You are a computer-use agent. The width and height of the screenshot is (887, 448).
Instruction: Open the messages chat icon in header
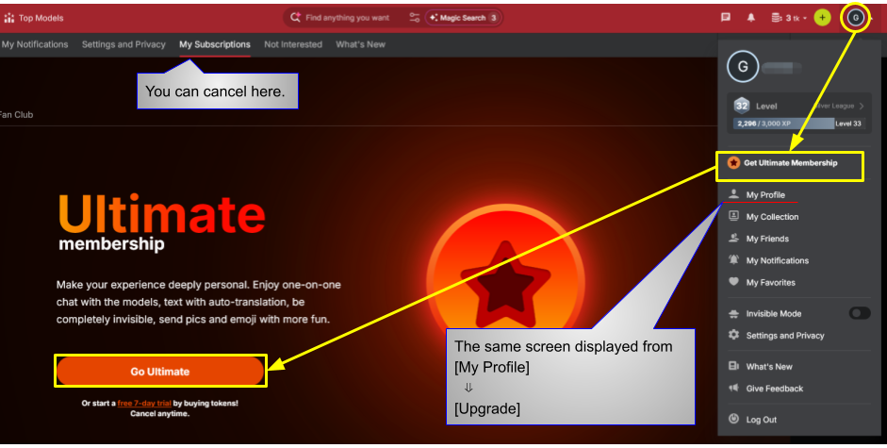click(x=725, y=18)
